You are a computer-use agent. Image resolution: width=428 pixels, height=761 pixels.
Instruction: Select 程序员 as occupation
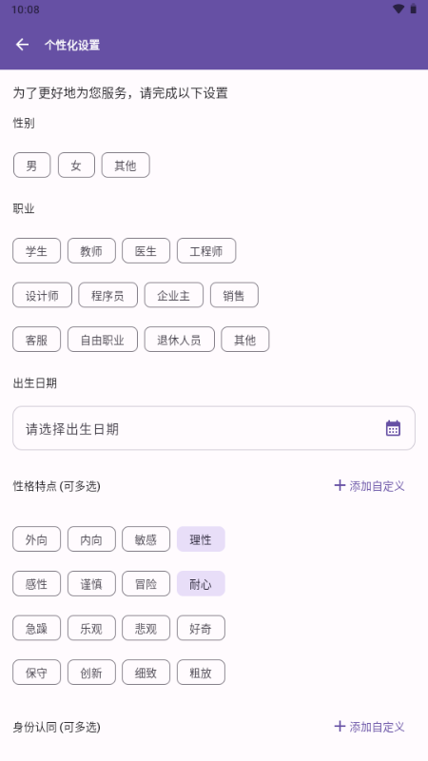[107, 295]
